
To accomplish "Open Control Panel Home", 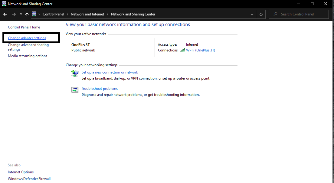I will point(24,27).
